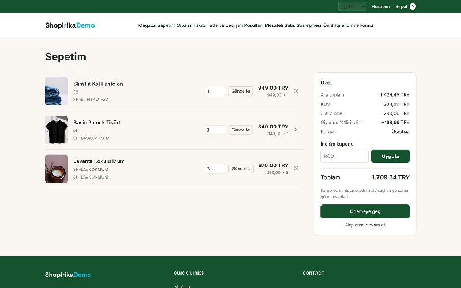The width and height of the screenshot is (461, 288).
Task: Focus quantity field for Basic Pamuk Tişört
Action: [x=215, y=130]
